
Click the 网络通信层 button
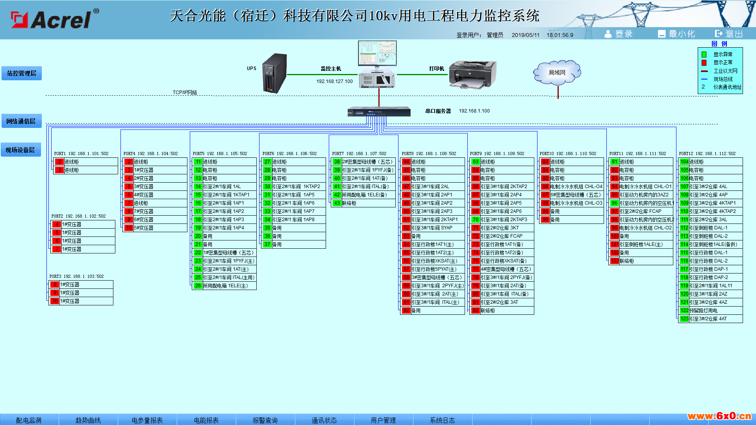pos(21,121)
